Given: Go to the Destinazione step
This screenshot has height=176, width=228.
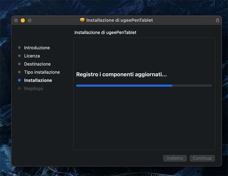Looking at the screenshot, I should (x=37, y=64).
